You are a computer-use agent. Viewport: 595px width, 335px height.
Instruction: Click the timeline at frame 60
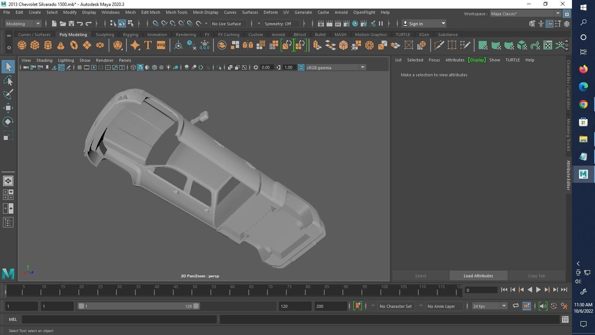(x=232, y=290)
